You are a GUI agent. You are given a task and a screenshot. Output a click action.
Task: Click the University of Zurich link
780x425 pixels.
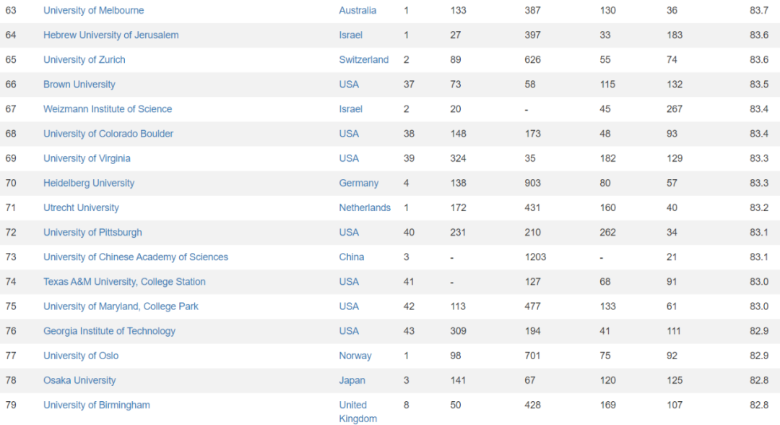[x=84, y=60]
